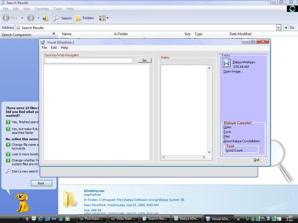
Task: Click the taskbar clock showing 3:00 AM
Action: pyautogui.click(x=290, y=219)
